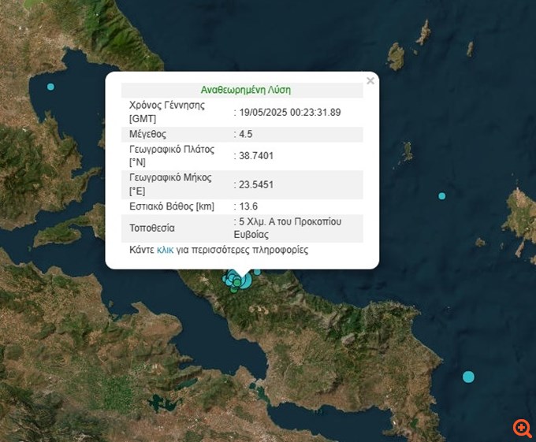Click the small cyan marker east of the popup
The width and height of the screenshot is (536, 442).
point(442,195)
